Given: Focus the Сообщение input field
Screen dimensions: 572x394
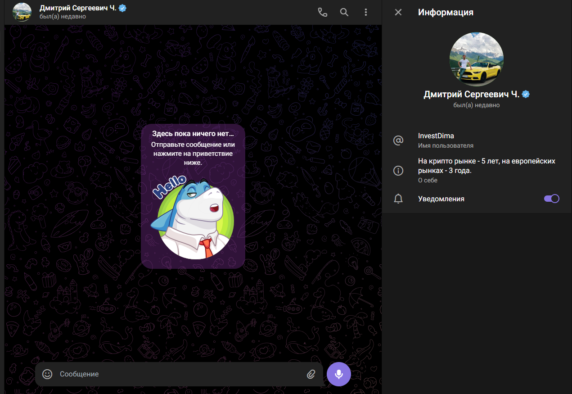Looking at the screenshot, I should pos(180,374).
